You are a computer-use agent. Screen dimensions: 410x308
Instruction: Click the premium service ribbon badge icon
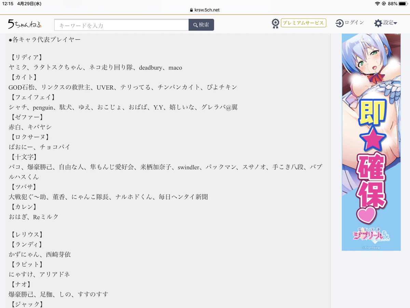point(275,23)
